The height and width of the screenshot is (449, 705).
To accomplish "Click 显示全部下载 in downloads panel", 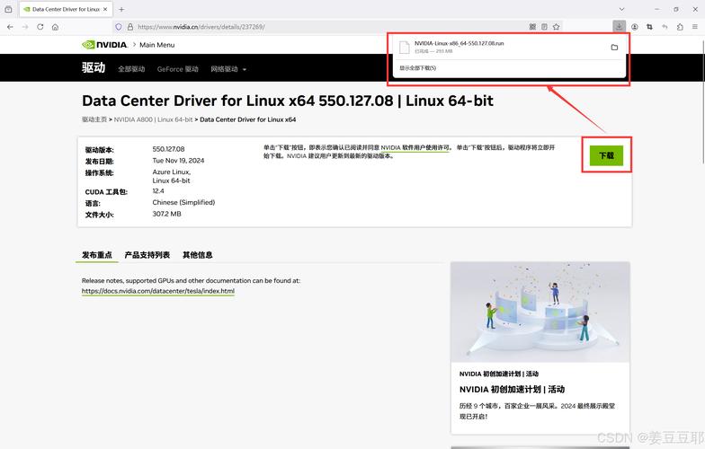I will [x=418, y=67].
